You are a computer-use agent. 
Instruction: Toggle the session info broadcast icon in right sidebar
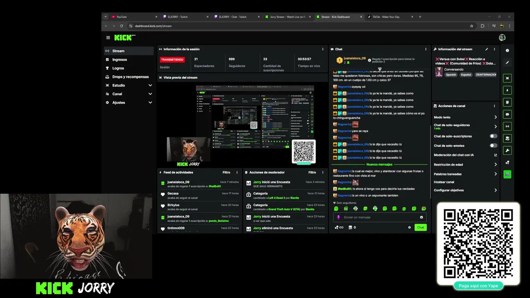point(507,126)
